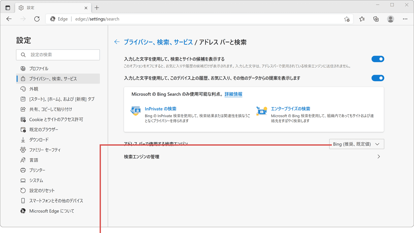Click the back arrow beside プライバシー、検索、サービス heading
414x233 pixels.
(x=117, y=42)
